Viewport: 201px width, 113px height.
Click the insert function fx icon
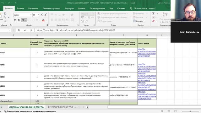(x=31, y=30)
